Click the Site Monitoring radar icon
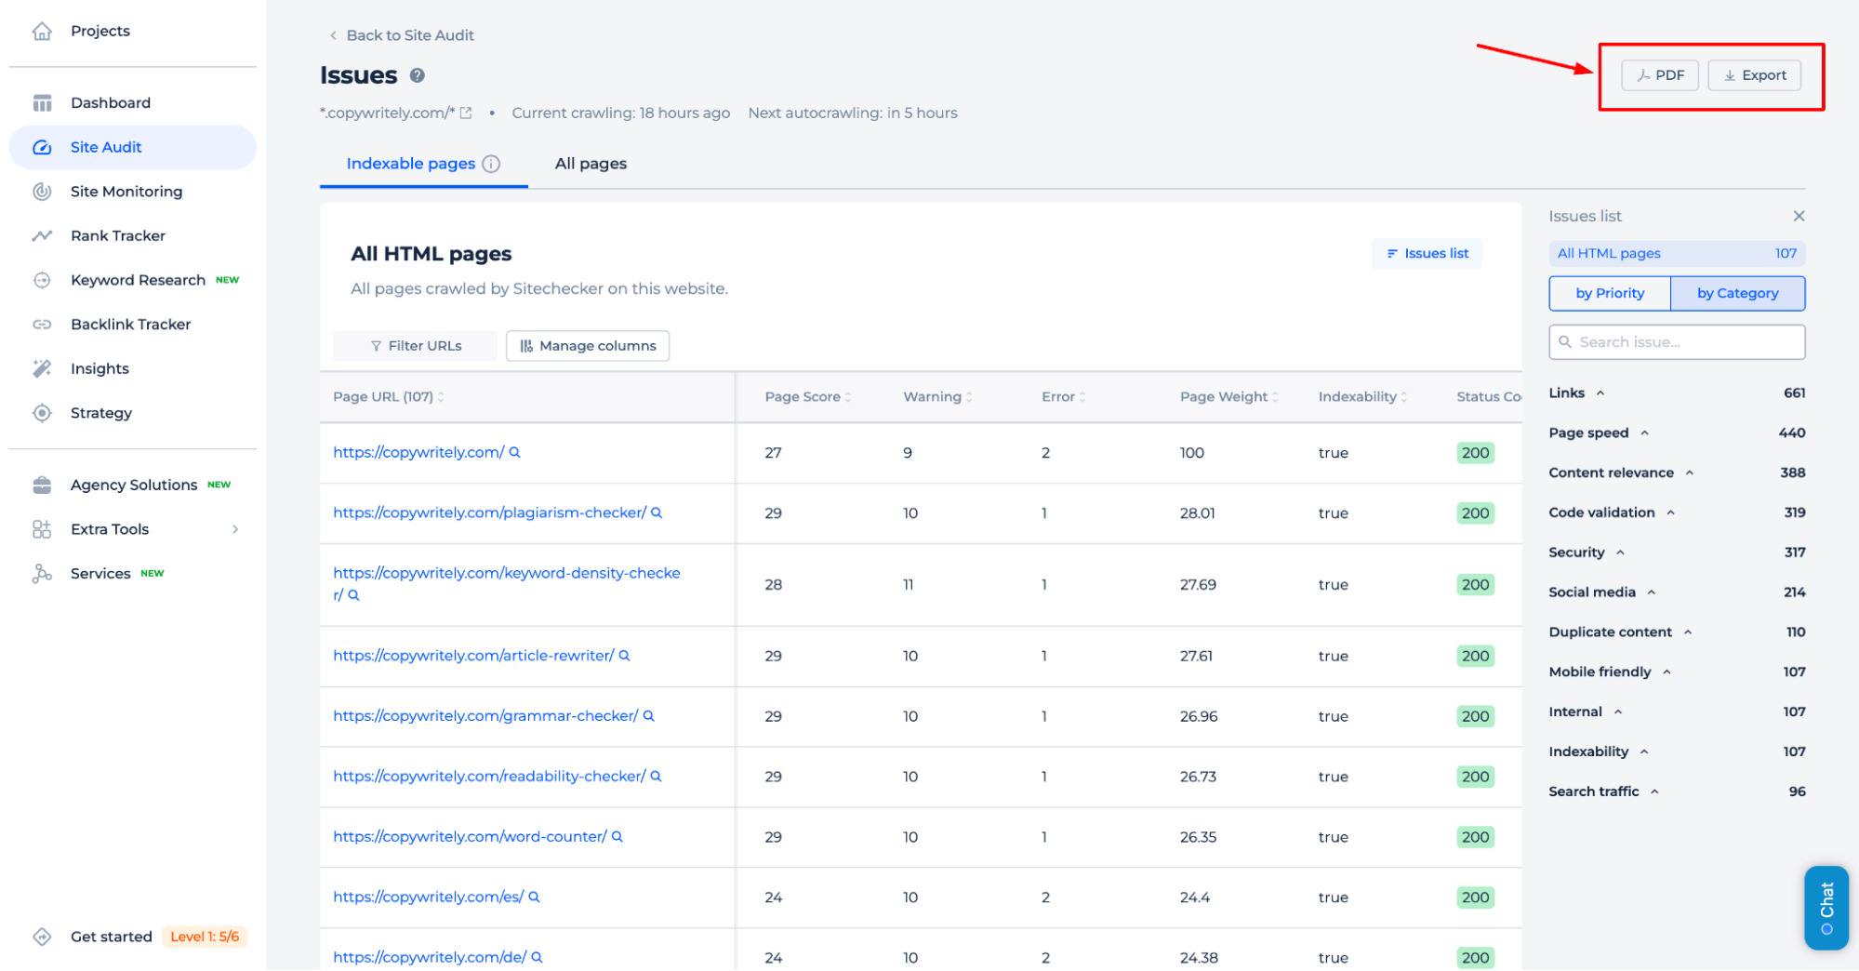Screen dimensions: 1859x971 42,192
